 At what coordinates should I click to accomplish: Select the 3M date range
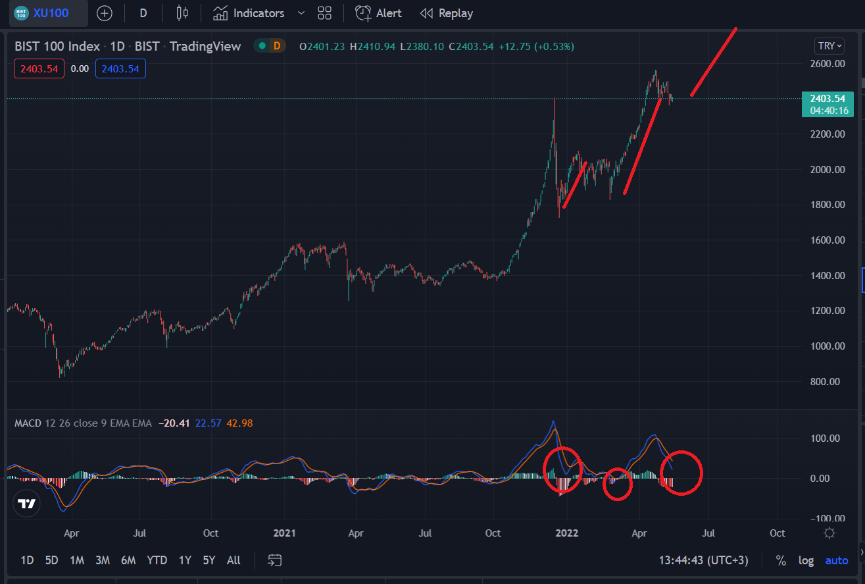click(x=102, y=560)
